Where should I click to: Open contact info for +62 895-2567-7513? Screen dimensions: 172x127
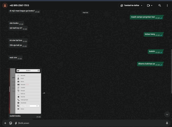click(x=19, y=6)
